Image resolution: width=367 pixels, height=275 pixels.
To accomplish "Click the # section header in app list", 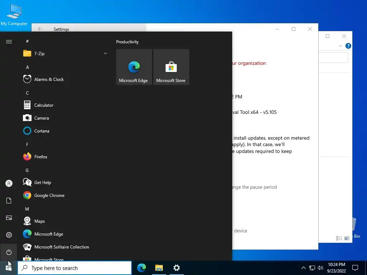I will coord(27,42).
